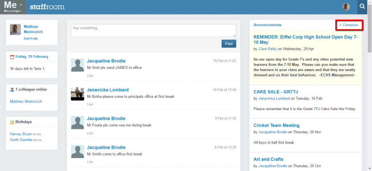The width and height of the screenshot is (372, 171).
Task: Like the 'send JAMES to office' post
Action: 90,76
